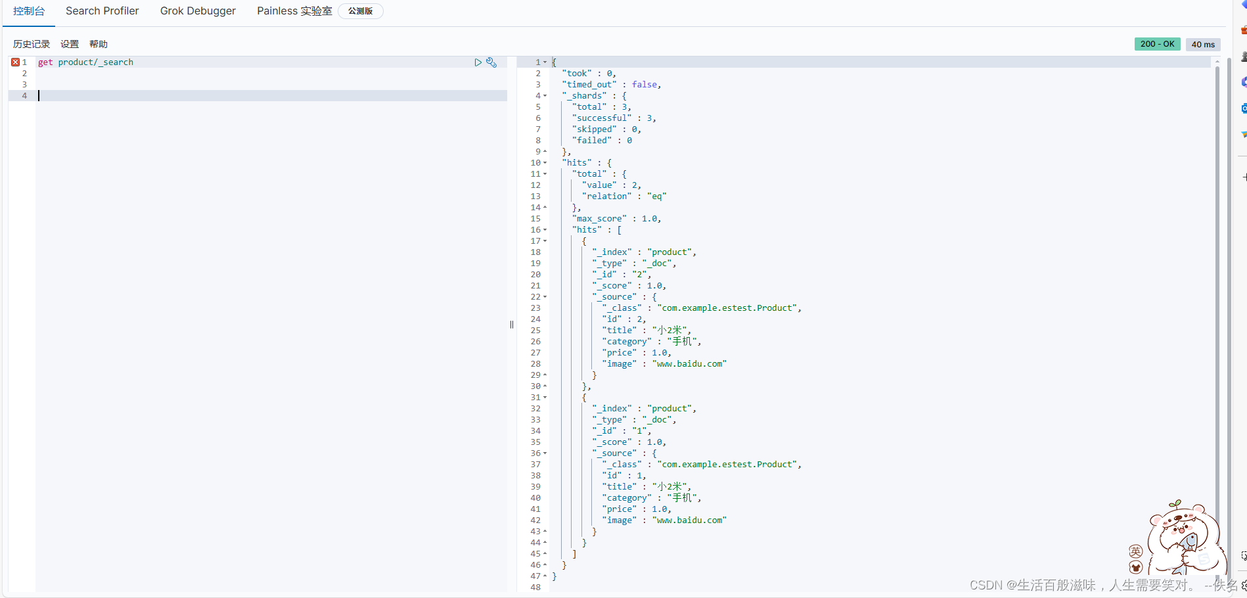Viewport: 1247px width, 598px height.
Task: Open the 帮助 help menu
Action: (98, 43)
